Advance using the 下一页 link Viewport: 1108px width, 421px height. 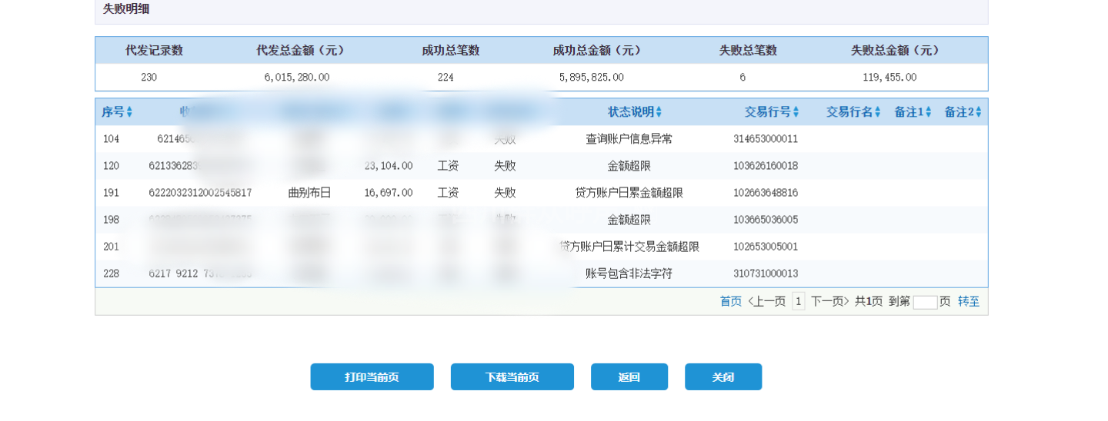click(829, 302)
